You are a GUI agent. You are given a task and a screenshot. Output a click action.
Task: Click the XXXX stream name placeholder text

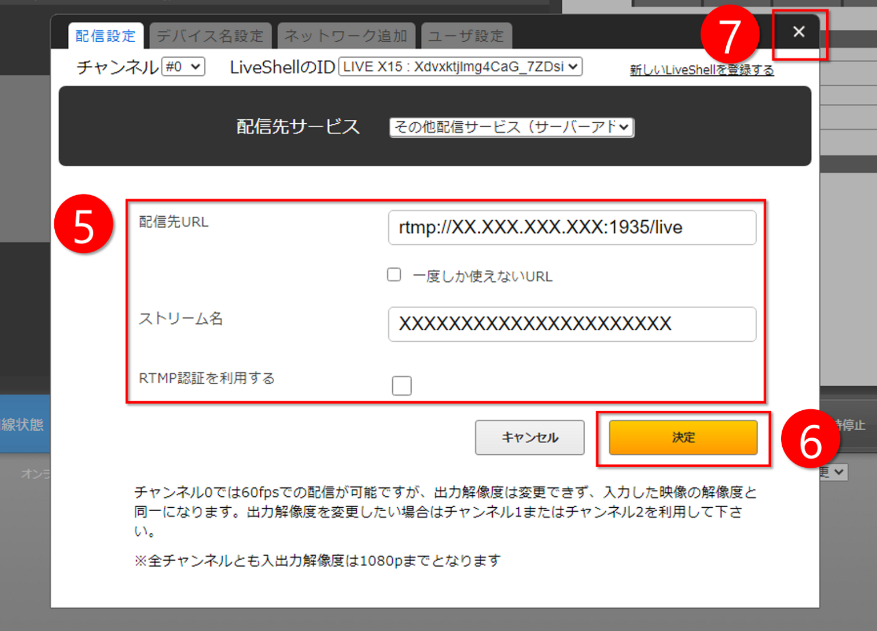(x=536, y=324)
